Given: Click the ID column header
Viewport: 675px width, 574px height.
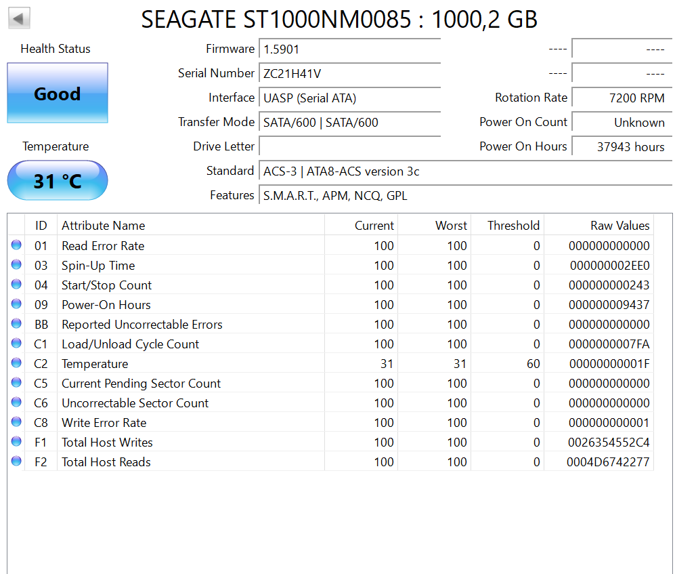Looking at the screenshot, I should [x=41, y=226].
